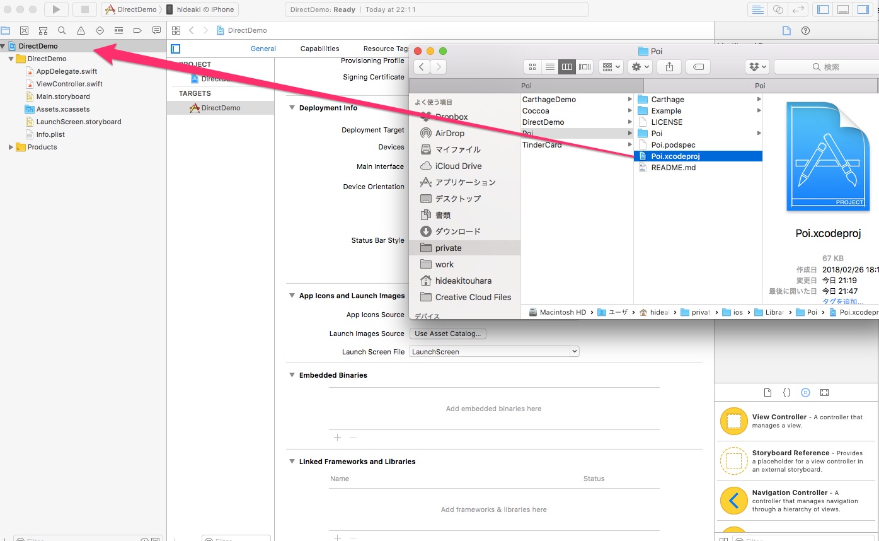Select the Resource Tags tab
Screen dimensions: 879x541
coord(386,49)
